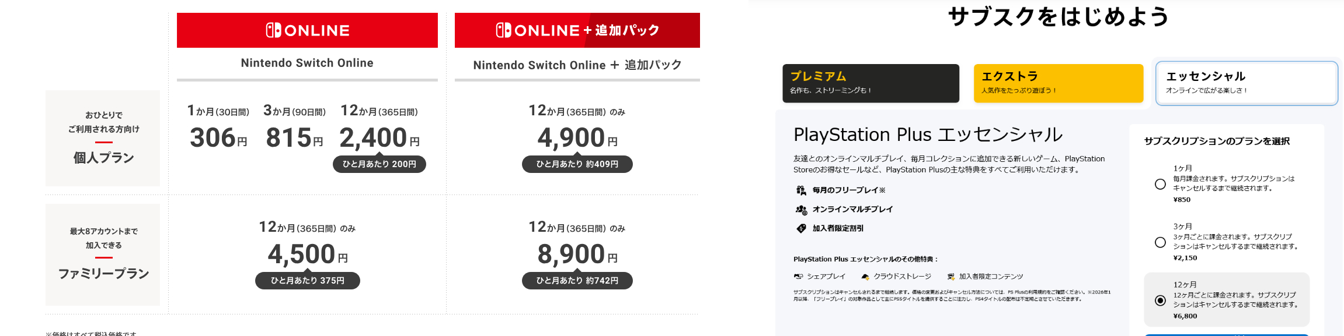The width and height of the screenshot is (1344, 336).
Task: Click the cloud storage icon
Action: pyautogui.click(x=865, y=277)
